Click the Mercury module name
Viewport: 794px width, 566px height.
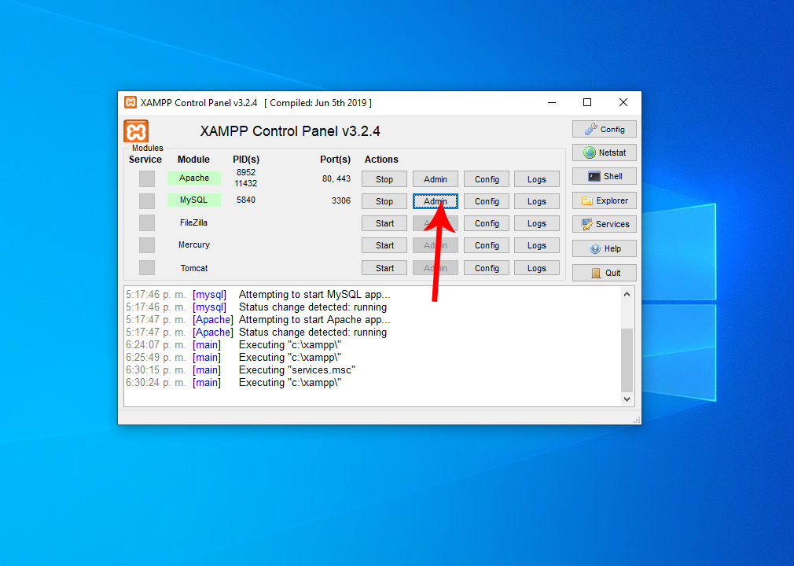click(x=194, y=245)
